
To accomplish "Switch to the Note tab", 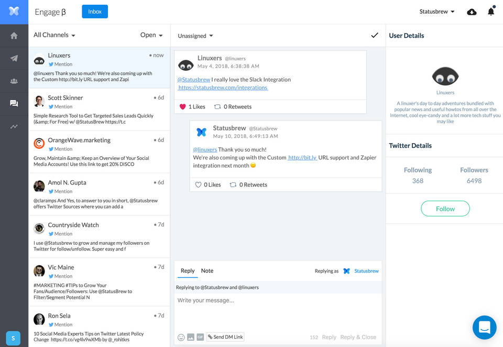I will (x=207, y=271).
